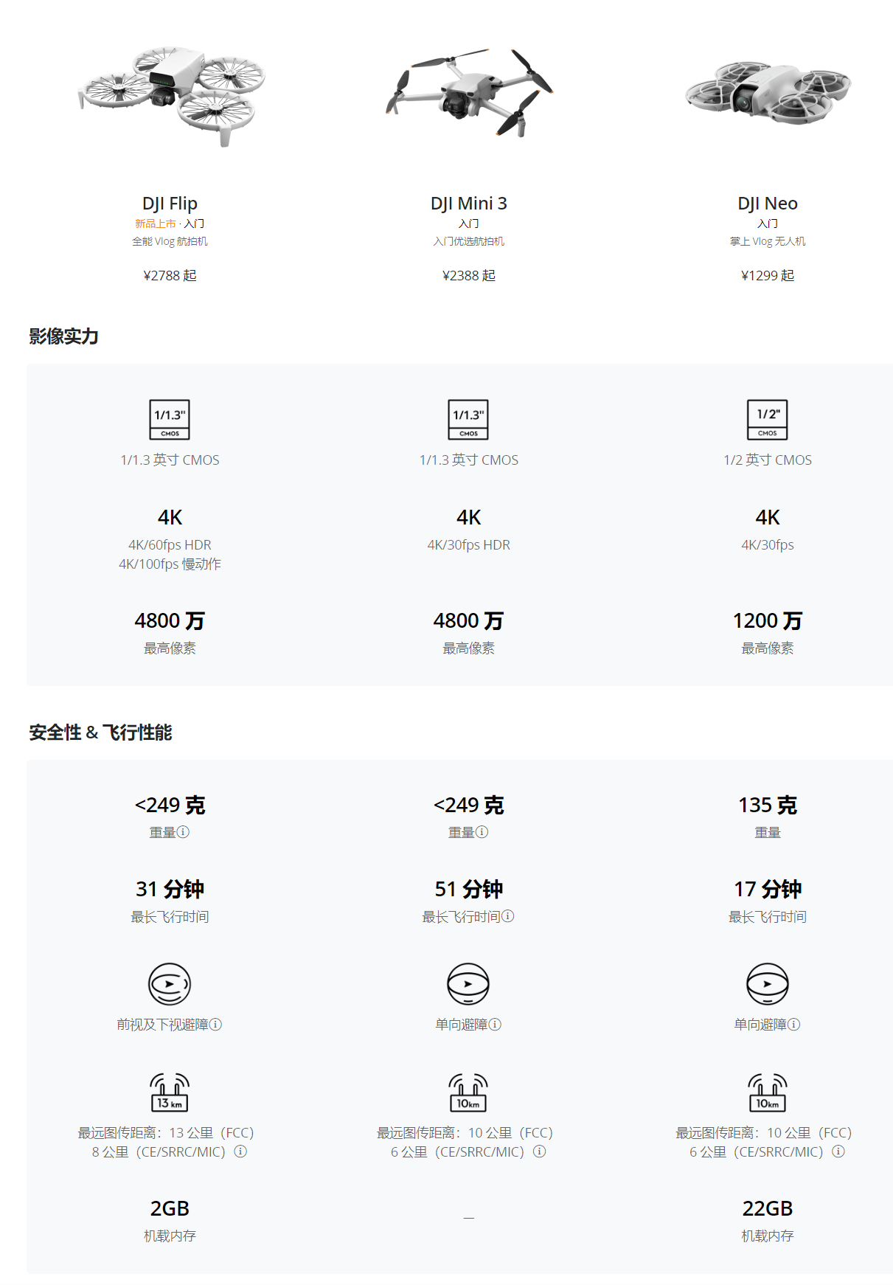This screenshot has width=893, height=1285.
Task: Click the 掌上 Vlog 无人机 tagline
Action: (768, 241)
